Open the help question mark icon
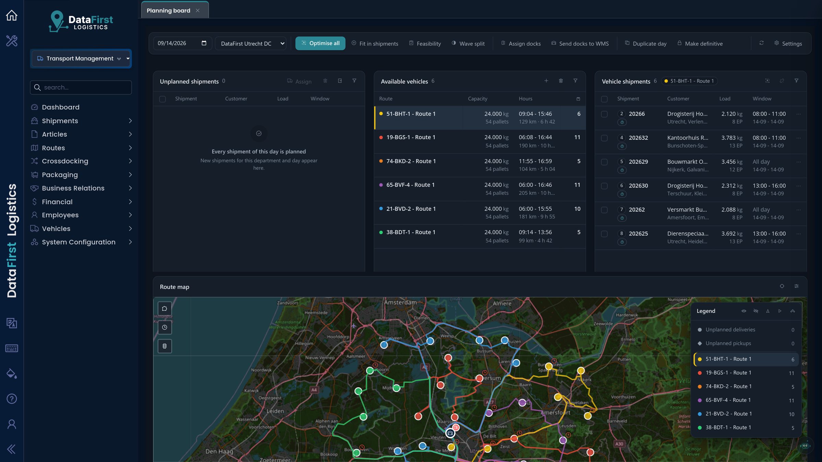 (x=12, y=399)
